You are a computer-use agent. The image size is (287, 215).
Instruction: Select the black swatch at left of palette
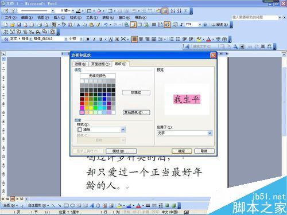(x=82, y=95)
